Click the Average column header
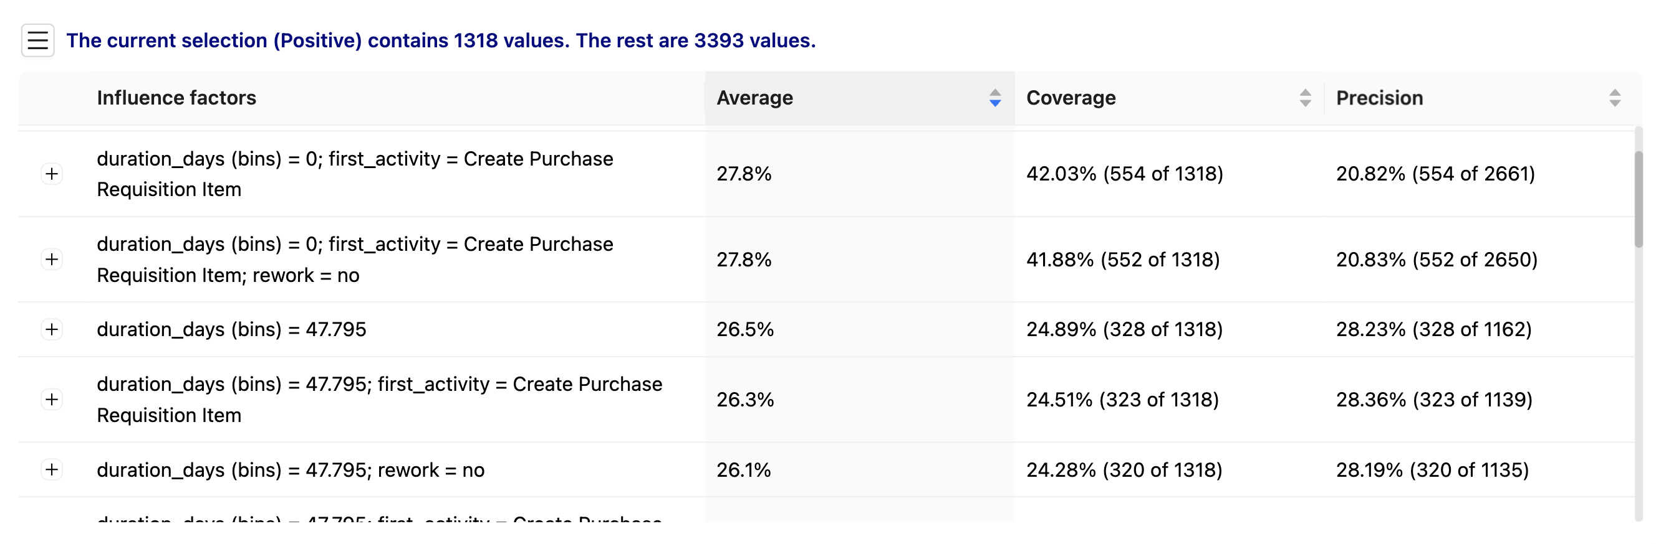This screenshot has width=1656, height=544. click(860, 98)
